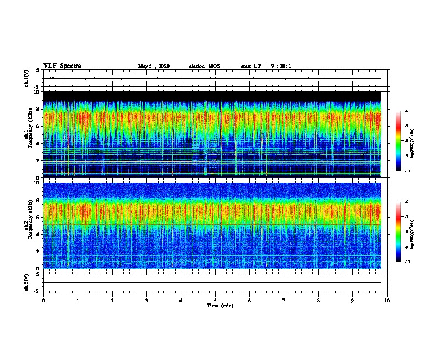The image size is (436, 337).
Task: Click the "ch.3(V)" axis label
Action: tap(26, 282)
